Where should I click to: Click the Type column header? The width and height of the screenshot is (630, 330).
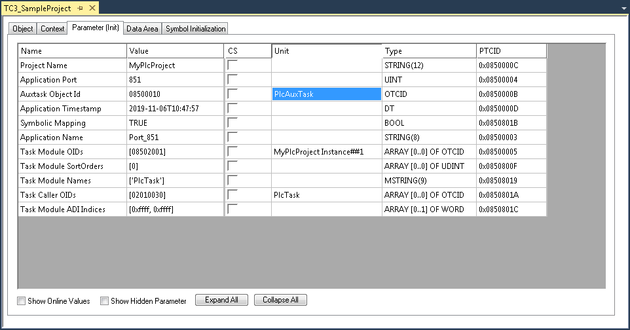[429, 51]
